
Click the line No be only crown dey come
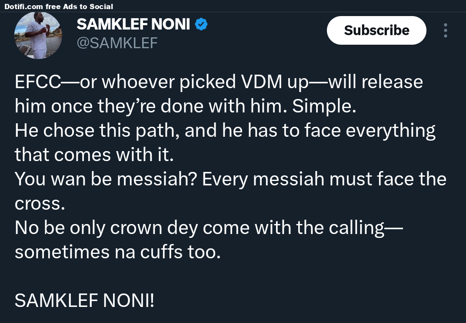click(x=209, y=228)
